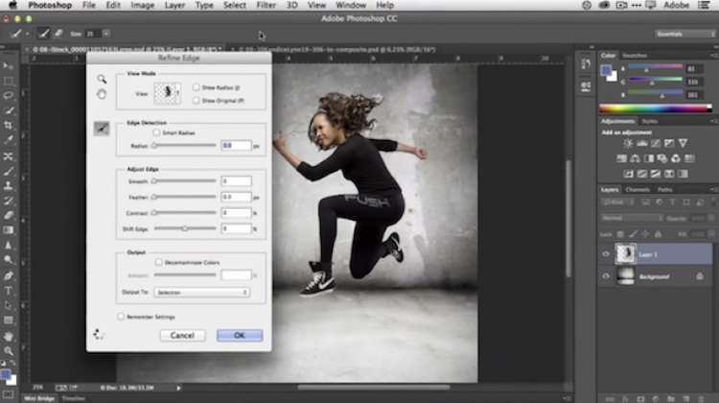This screenshot has height=403, width=719.
Task: Click the Apple menu icon
Action: 12,6
